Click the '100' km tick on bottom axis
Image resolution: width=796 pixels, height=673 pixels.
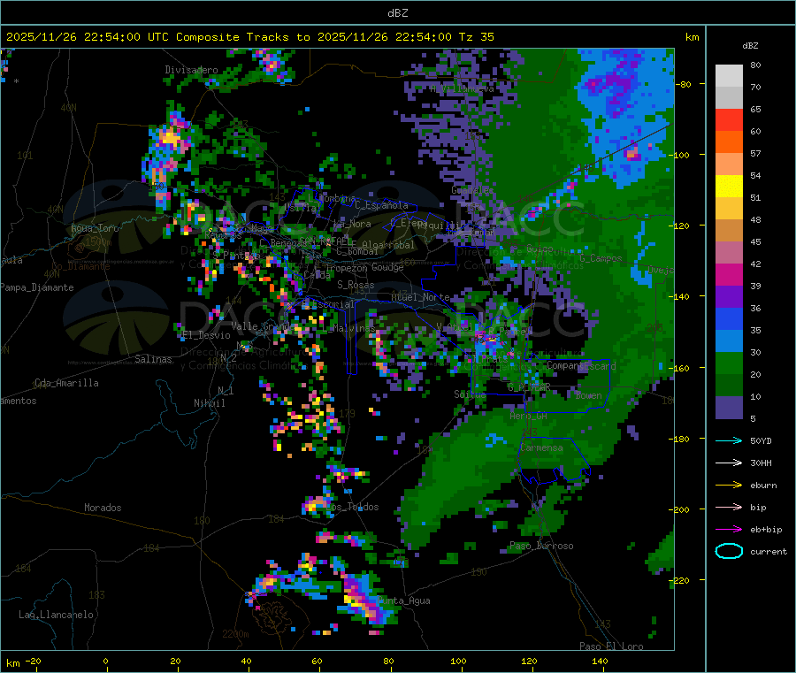(x=458, y=661)
